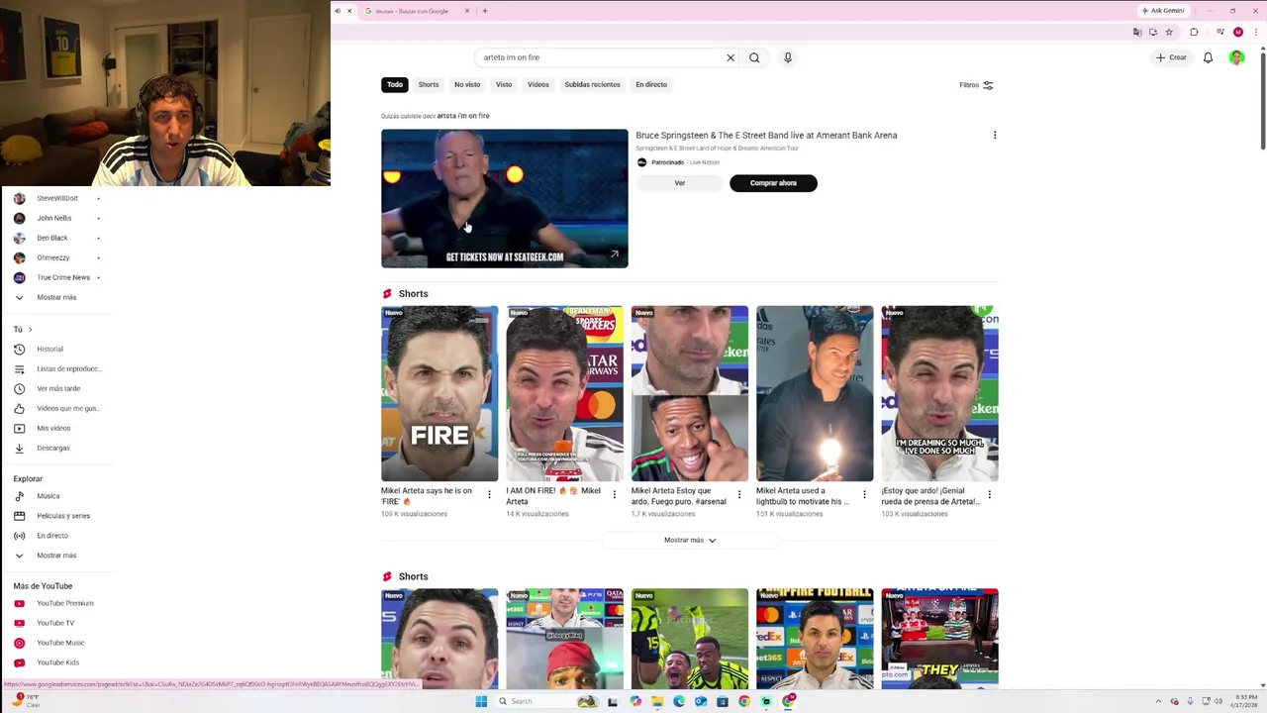Screen dimensions: 1267x713
Task: Open Ver más tarde in sidebar
Action: pyautogui.click(x=57, y=388)
